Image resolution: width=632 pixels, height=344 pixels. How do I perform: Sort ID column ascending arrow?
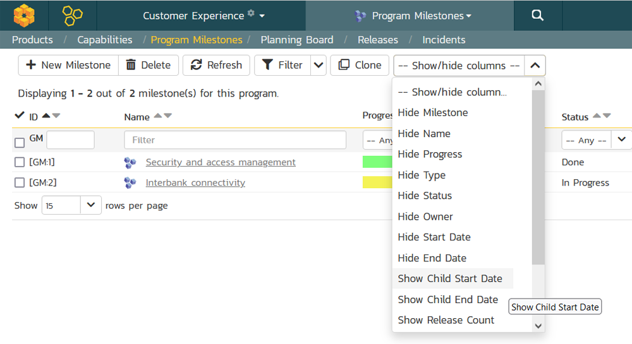[x=46, y=116]
